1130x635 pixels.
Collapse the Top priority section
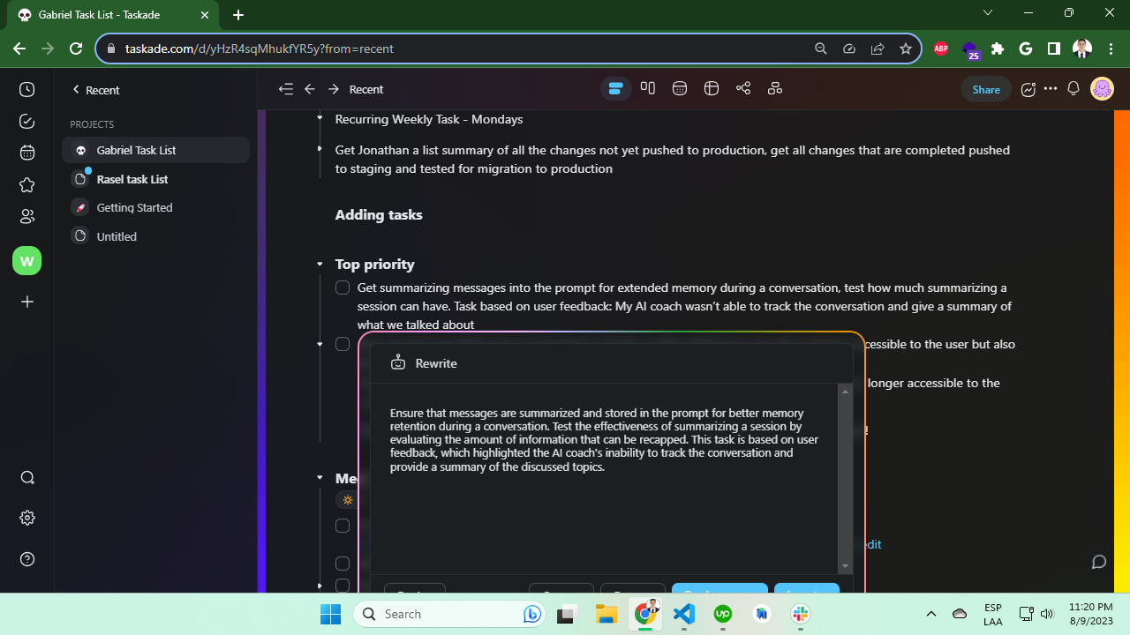tap(320, 265)
